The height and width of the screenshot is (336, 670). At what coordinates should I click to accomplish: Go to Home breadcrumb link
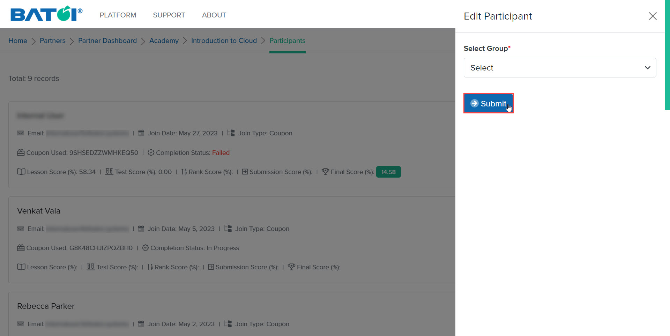pos(18,40)
